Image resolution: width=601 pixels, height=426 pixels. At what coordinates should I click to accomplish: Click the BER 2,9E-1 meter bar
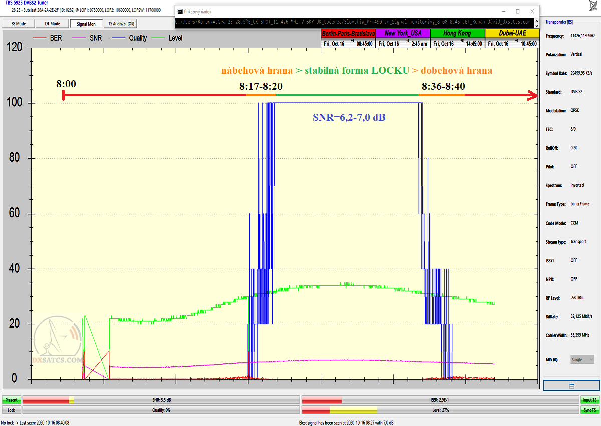[x=440, y=400]
